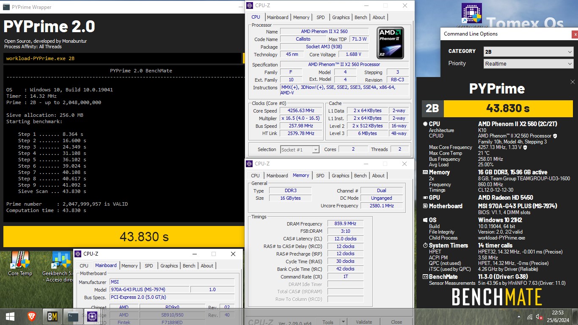
Task: Click the muted volume tray icon
Action: pos(539,317)
